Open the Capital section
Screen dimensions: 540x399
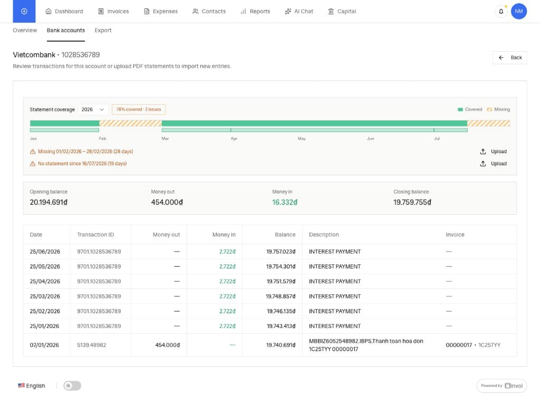click(x=342, y=12)
